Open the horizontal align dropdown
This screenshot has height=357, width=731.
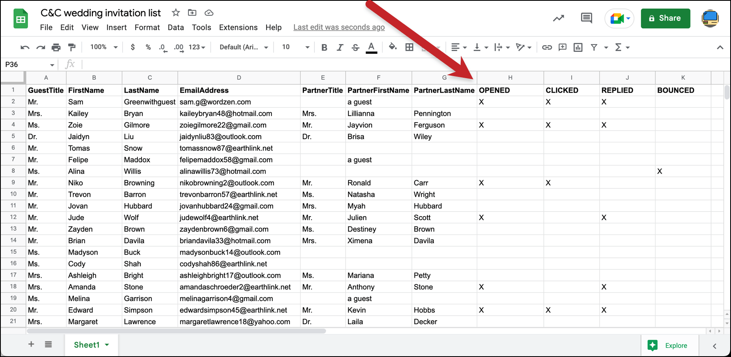(x=459, y=47)
